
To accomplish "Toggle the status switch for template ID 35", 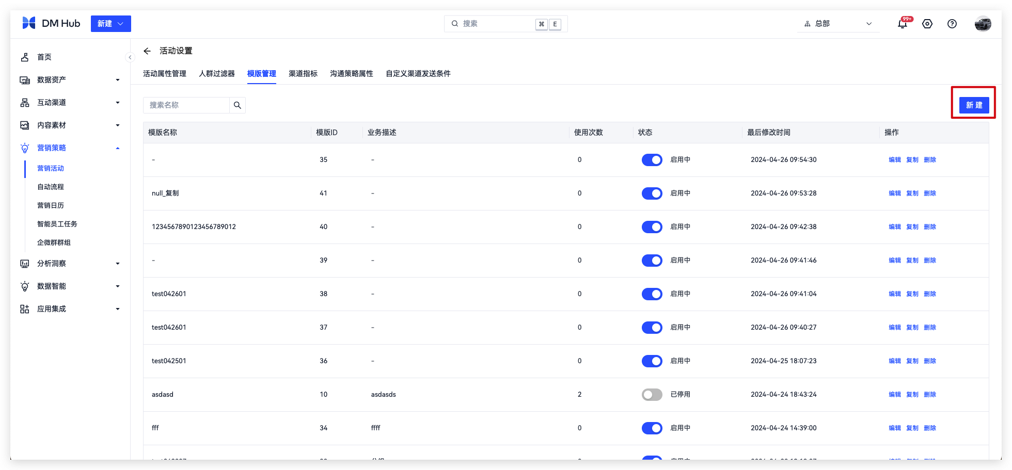I will (652, 160).
